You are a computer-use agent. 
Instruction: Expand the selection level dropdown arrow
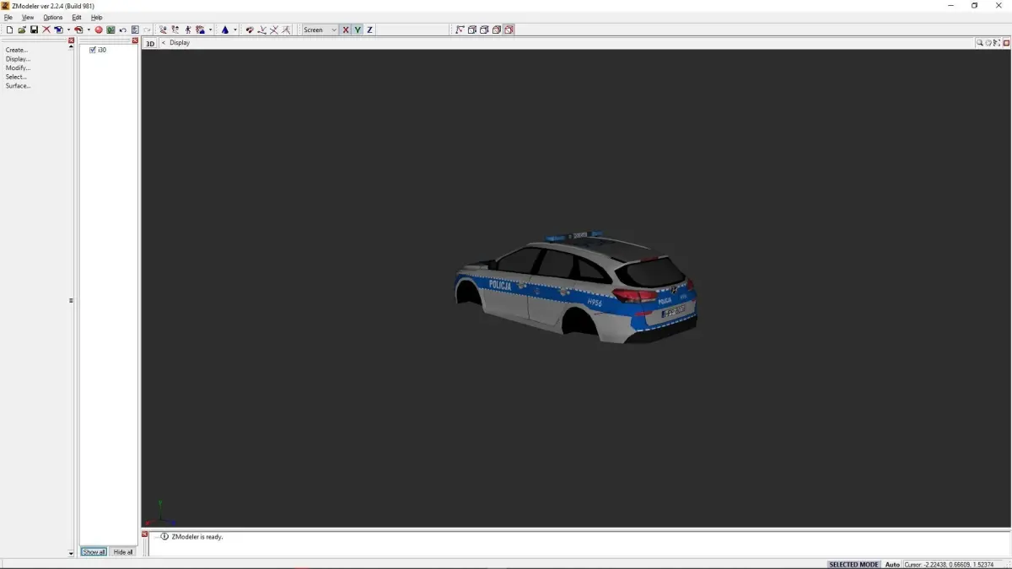(x=210, y=30)
